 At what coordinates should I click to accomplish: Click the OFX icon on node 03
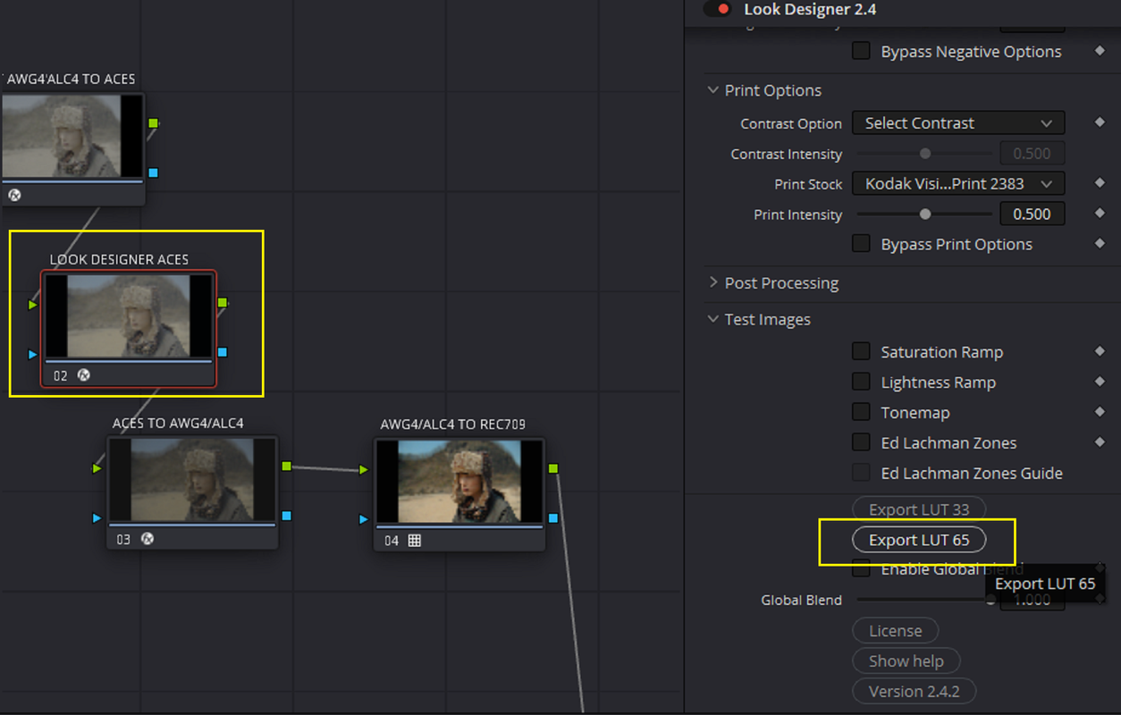click(x=148, y=540)
